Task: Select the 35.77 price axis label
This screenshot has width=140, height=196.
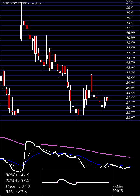Action: pyautogui.click(x=130, y=113)
